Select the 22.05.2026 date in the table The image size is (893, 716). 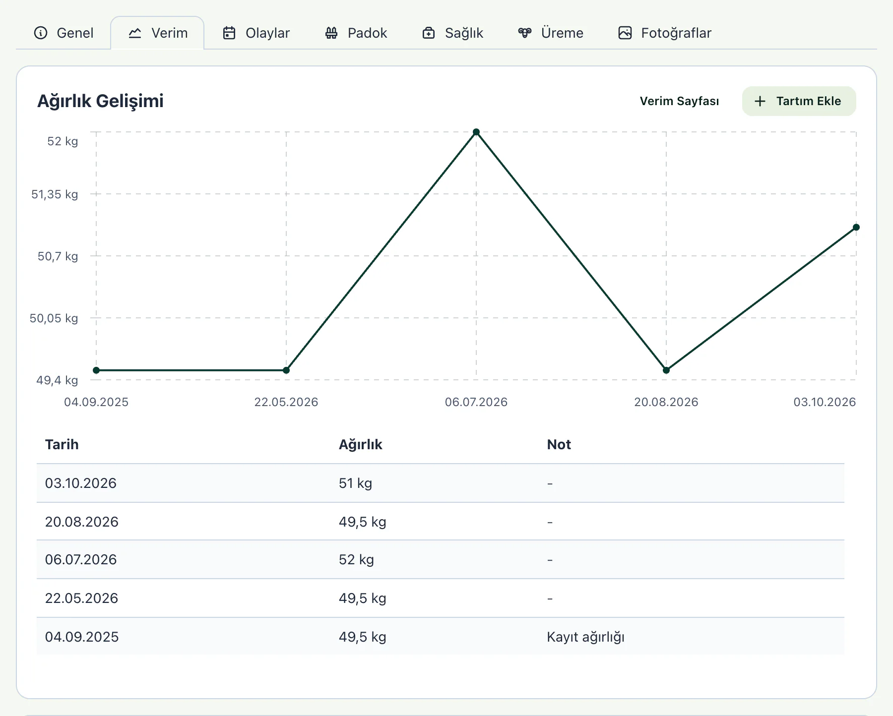pos(82,598)
